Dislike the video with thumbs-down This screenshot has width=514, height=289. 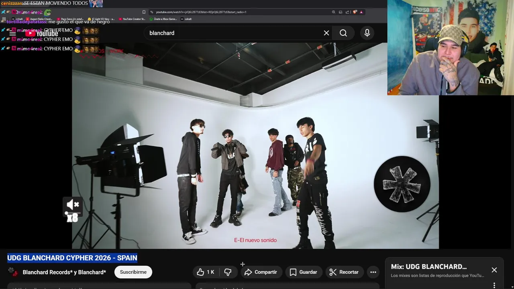[x=228, y=272]
